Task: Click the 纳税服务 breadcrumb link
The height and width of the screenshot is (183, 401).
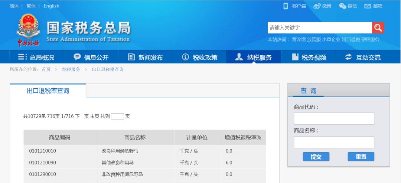Action: click(71, 69)
